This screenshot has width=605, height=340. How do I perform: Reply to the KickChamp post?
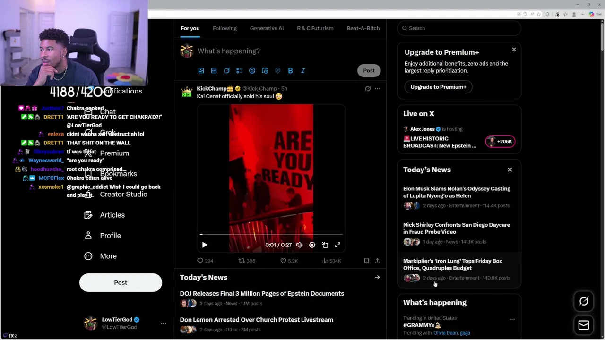tap(205, 261)
